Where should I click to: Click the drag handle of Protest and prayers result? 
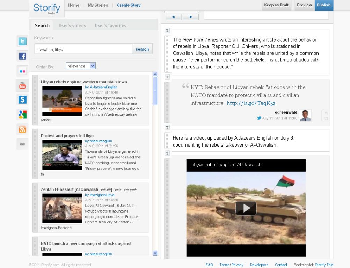(x=35, y=154)
